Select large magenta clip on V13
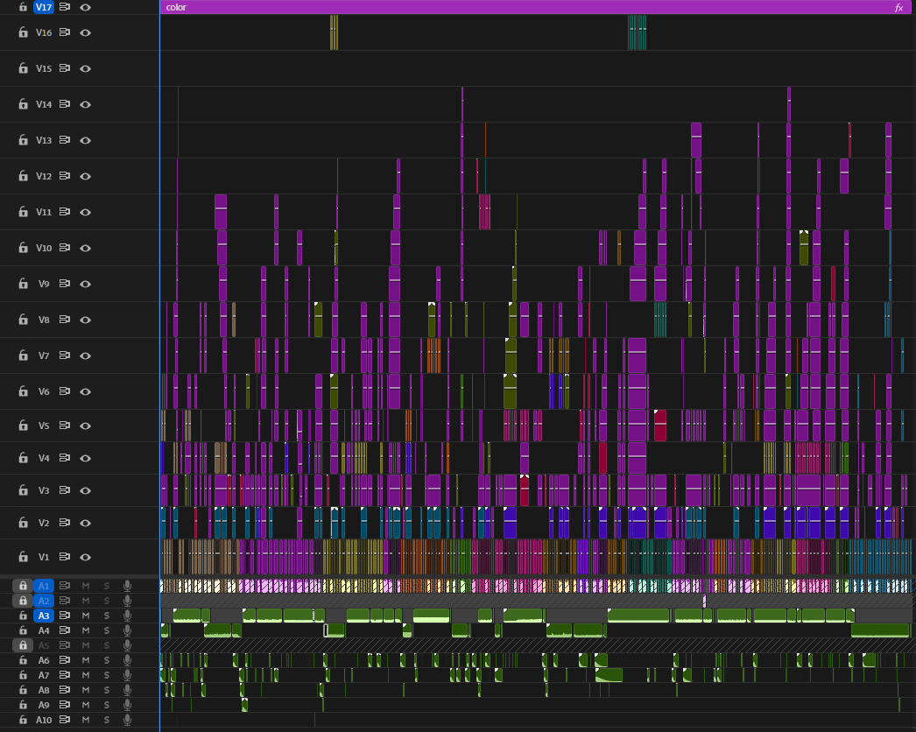 pyautogui.click(x=696, y=140)
